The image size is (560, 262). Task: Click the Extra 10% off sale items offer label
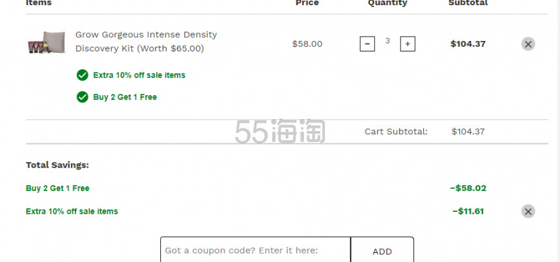(x=139, y=75)
